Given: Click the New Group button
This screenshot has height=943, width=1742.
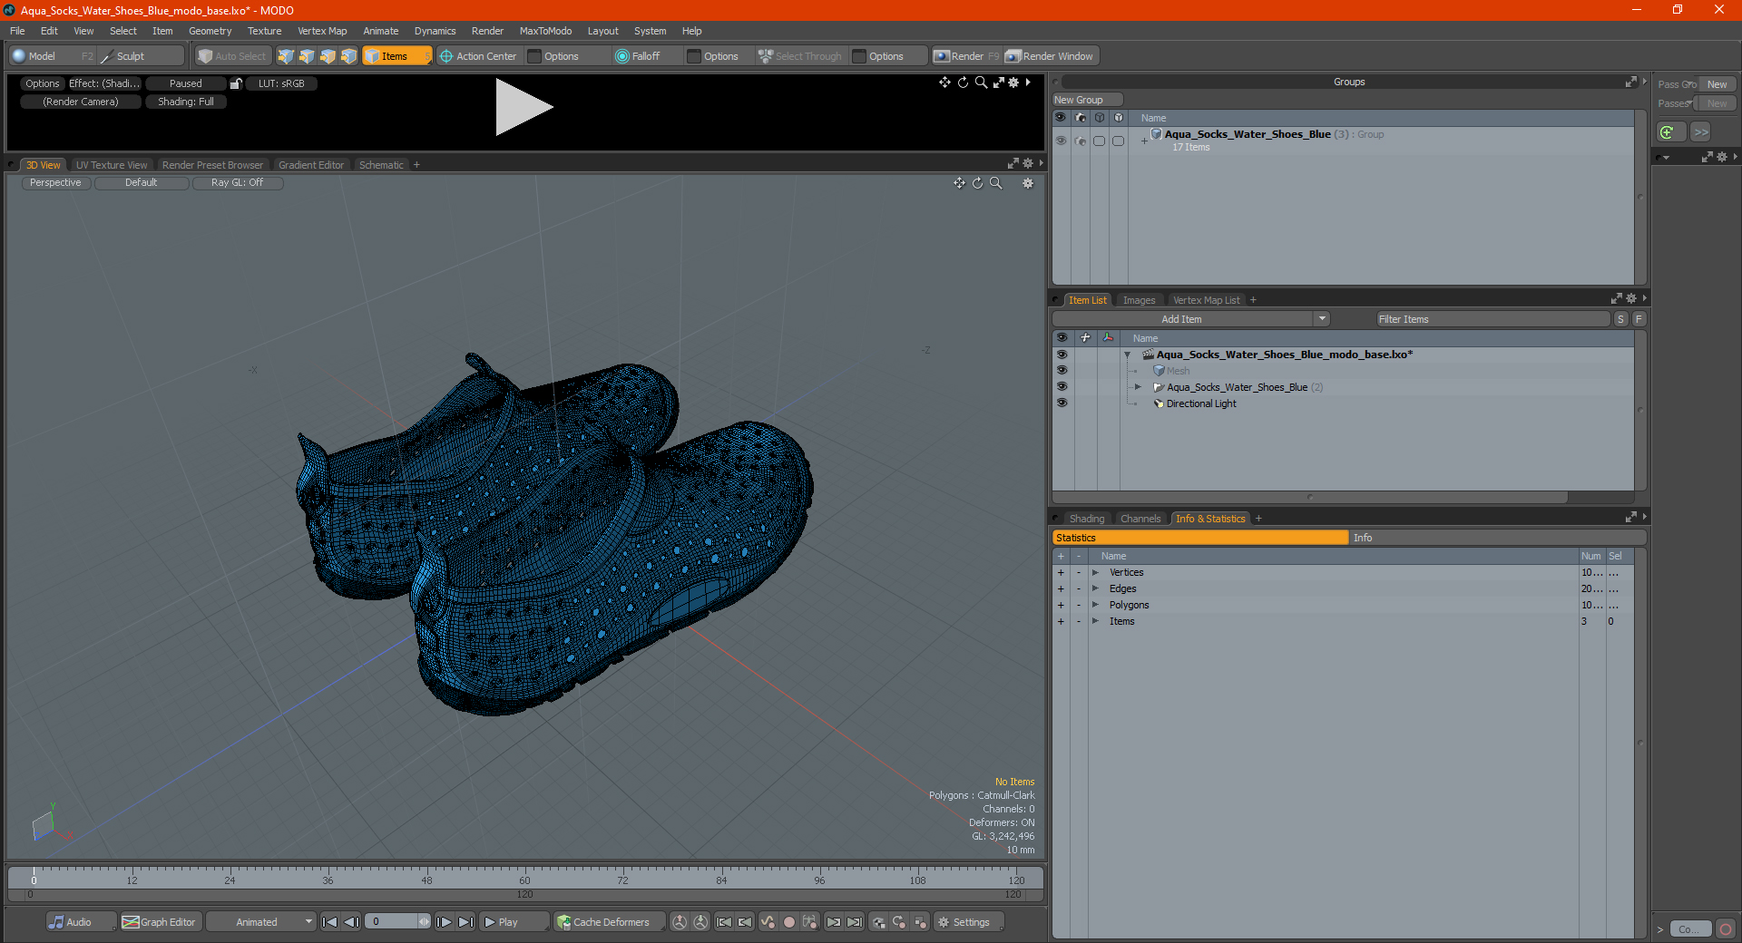Looking at the screenshot, I should (1087, 100).
